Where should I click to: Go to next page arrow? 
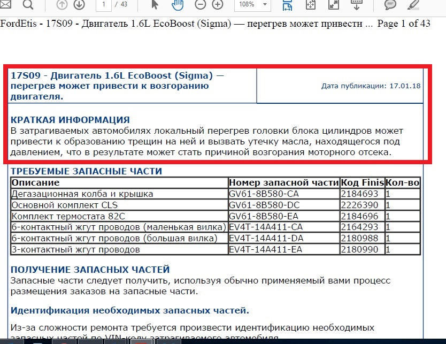click(x=79, y=4)
